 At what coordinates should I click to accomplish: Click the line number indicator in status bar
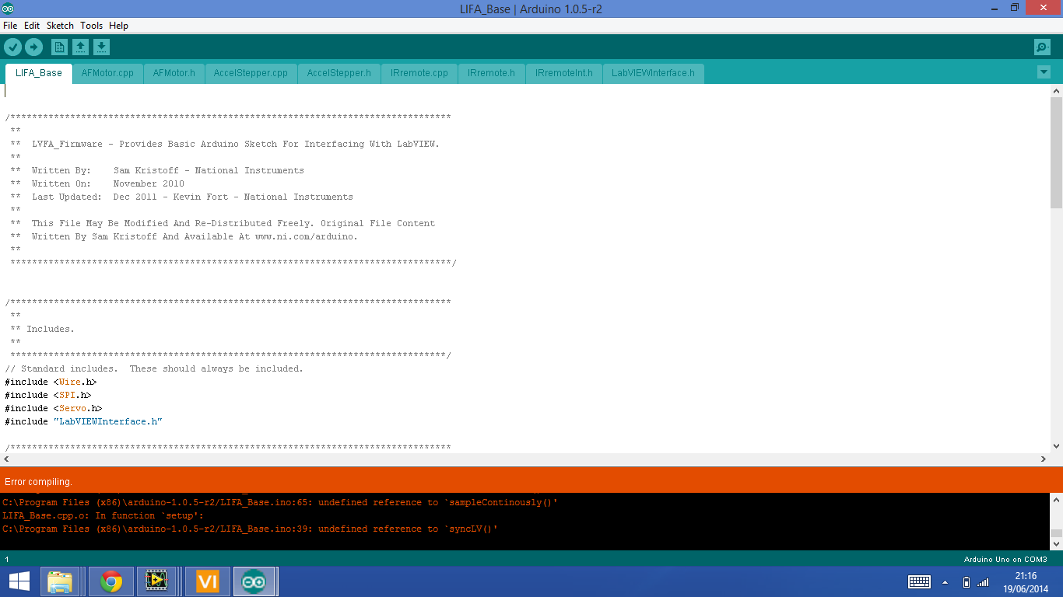click(x=7, y=559)
